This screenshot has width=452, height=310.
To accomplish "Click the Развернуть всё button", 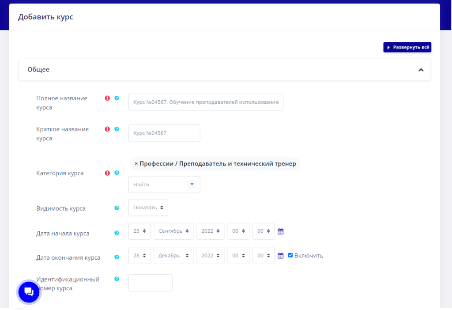I will [x=407, y=47].
